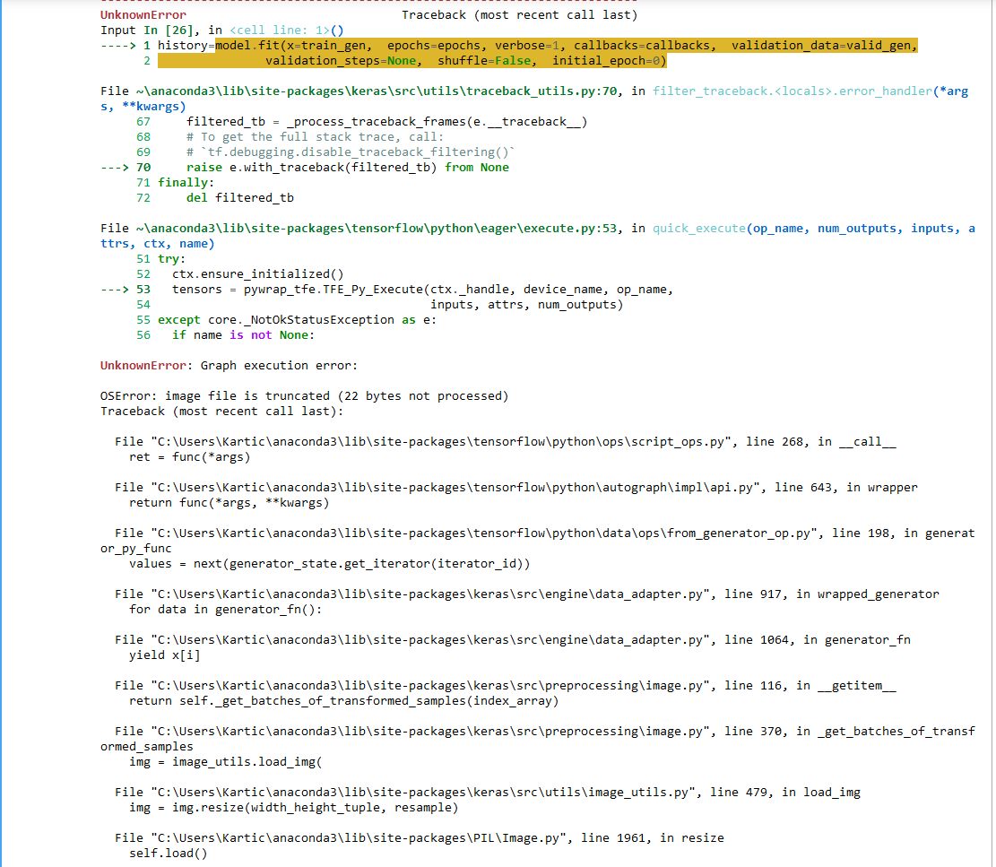This screenshot has height=867, width=996.
Task: Click data_adapter.py line 917 wrapped_generator entry
Action: 526,594
